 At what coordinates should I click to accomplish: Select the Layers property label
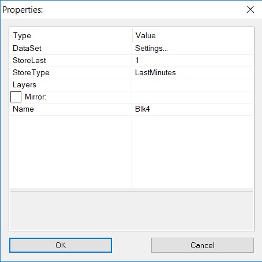tap(24, 85)
